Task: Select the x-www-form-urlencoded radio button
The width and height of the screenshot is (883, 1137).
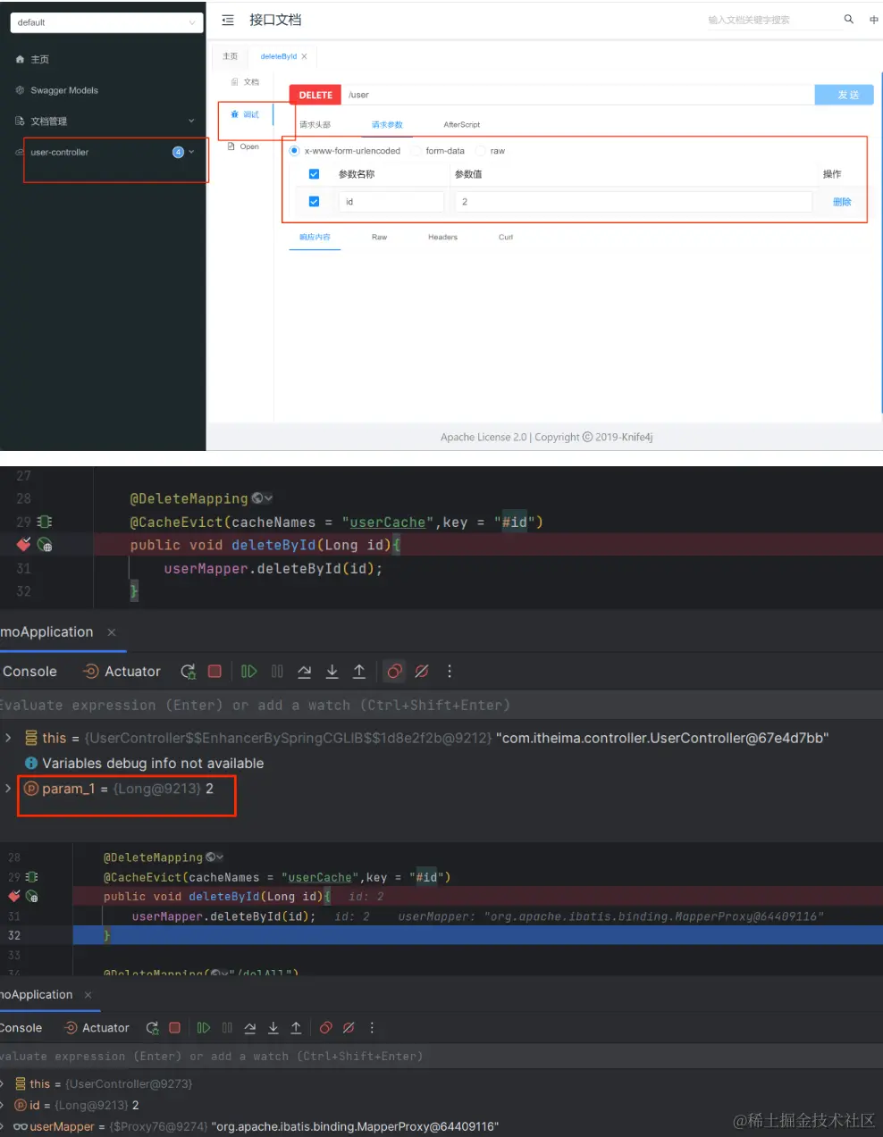Action: (x=294, y=151)
